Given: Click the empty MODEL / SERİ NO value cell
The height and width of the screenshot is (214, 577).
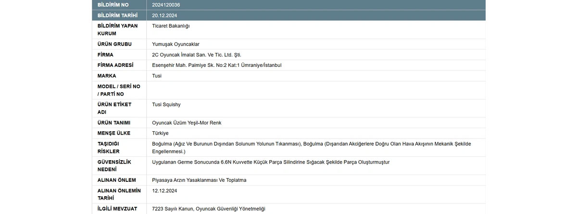Looking at the screenshot, I should click(x=315, y=90).
